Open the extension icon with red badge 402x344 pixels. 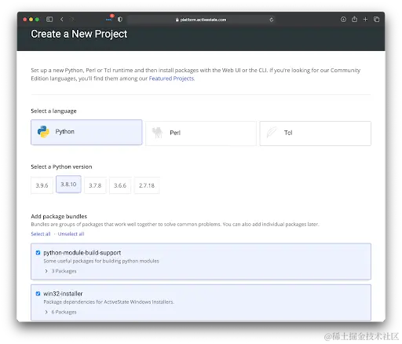coord(109,18)
